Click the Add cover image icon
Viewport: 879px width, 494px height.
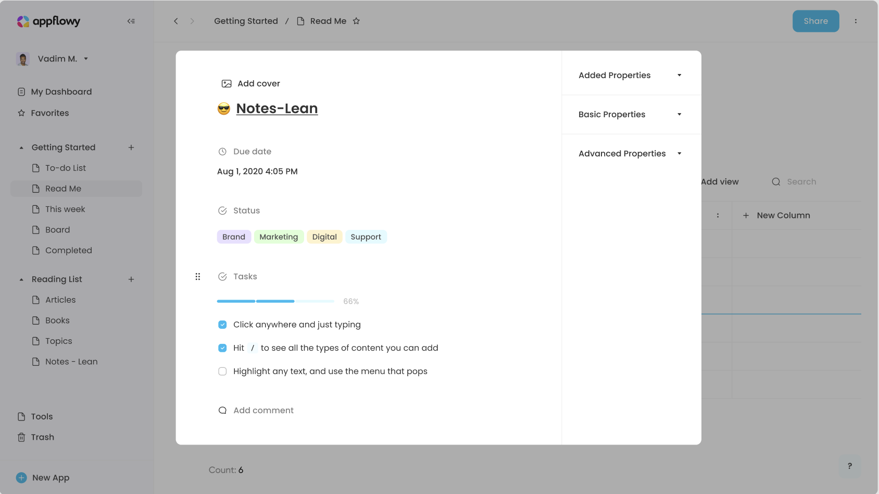(x=226, y=83)
